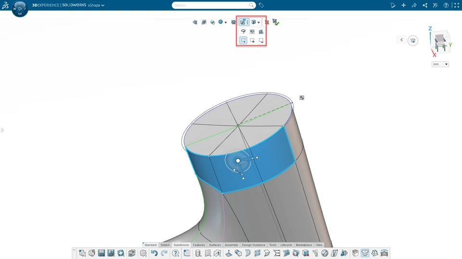Expand the collapsed left side panel

point(2,130)
